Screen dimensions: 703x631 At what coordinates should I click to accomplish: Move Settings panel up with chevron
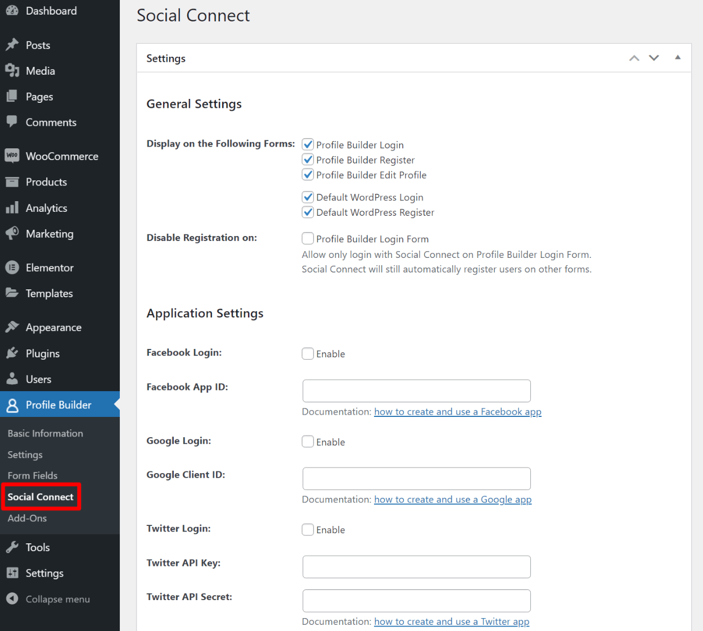(x=634, y=58)
